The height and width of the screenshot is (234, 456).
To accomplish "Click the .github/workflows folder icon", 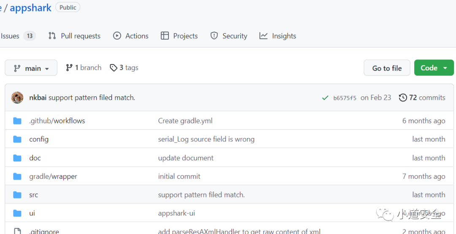I will pyautogui.click(x=17, y=121).
